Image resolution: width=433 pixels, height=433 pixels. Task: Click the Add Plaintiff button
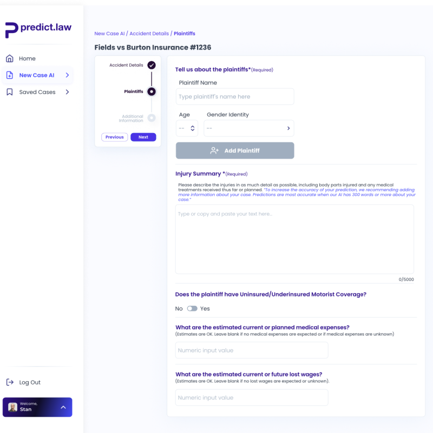[235, 150]
